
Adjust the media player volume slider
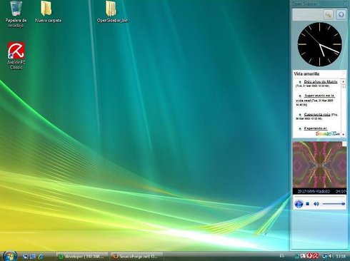pyautogui.click(x=334, y=204)
